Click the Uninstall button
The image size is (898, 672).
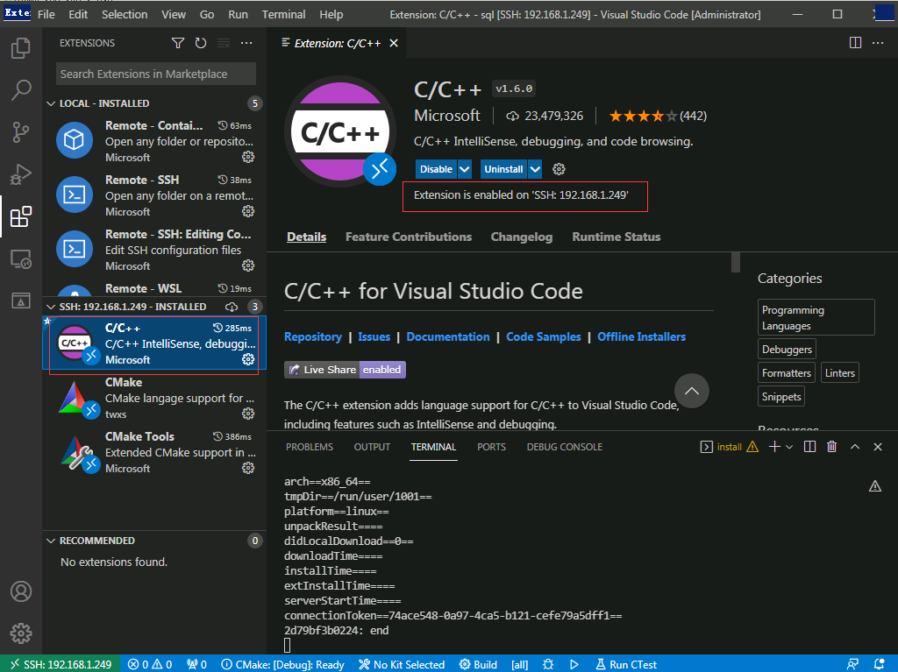pyautogui.click(x=503, y=169)
